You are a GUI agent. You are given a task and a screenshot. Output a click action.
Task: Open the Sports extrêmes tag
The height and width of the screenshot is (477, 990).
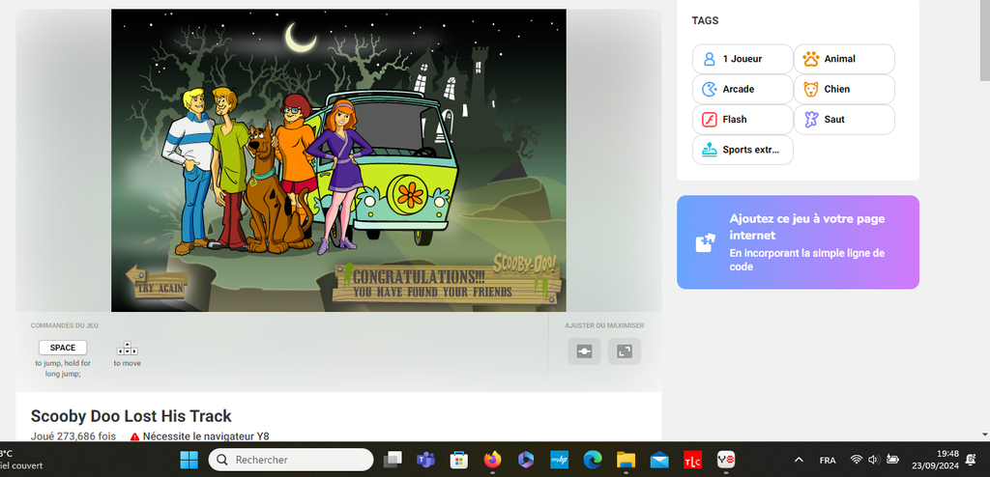click(742, 151)
